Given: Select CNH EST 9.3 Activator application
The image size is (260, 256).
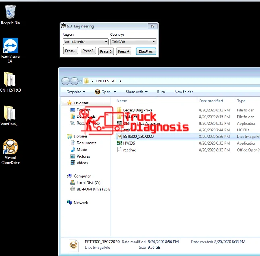Looking at the screenshot, I should point(141,123).
